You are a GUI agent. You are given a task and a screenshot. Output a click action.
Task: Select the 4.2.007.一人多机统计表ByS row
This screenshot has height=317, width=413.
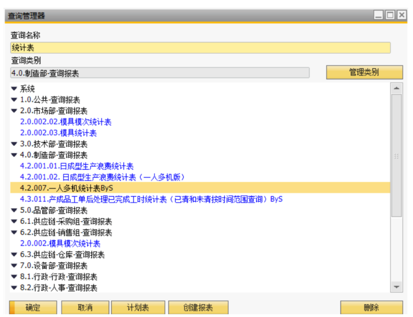pos(64,188)
